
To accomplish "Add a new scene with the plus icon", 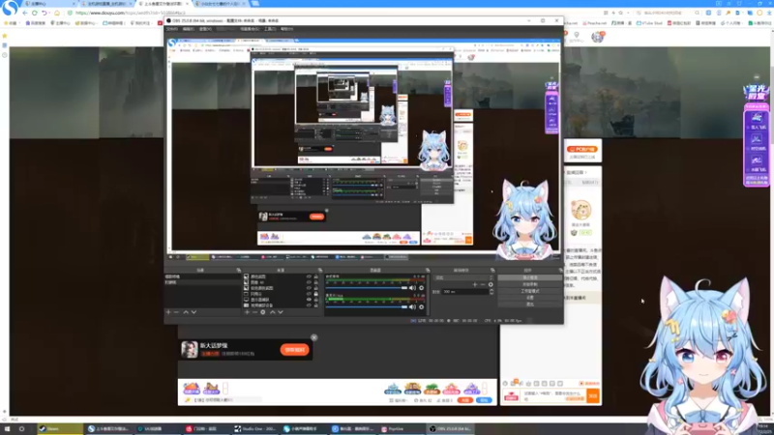I will coord(168,312).
